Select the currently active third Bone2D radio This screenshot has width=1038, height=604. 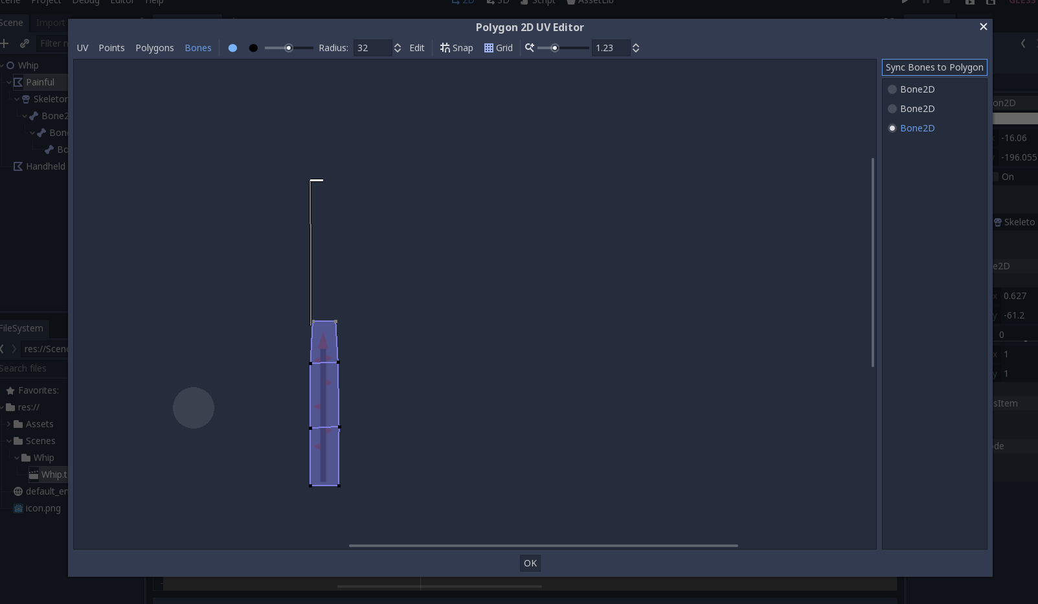click(x=892, y=128)
